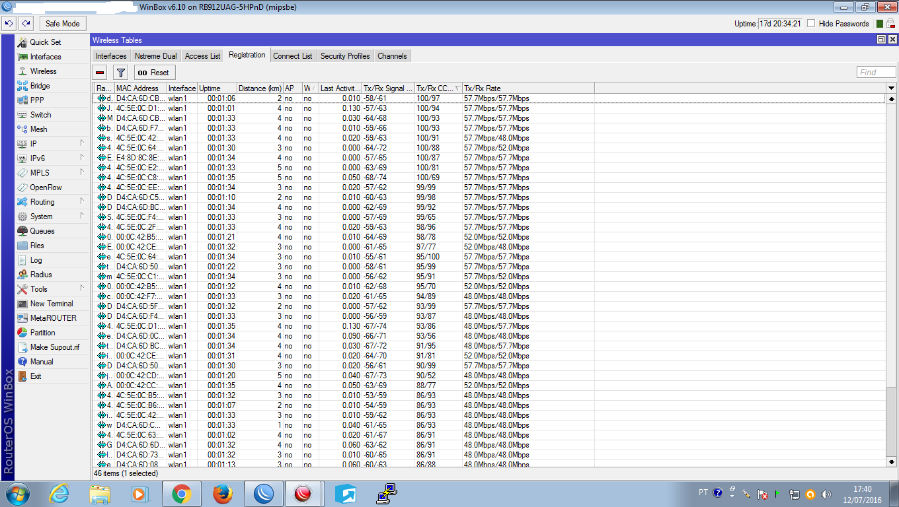
Task: Select the row with MAC E4:8D:8C:8E
Action: tap(489, 158)
